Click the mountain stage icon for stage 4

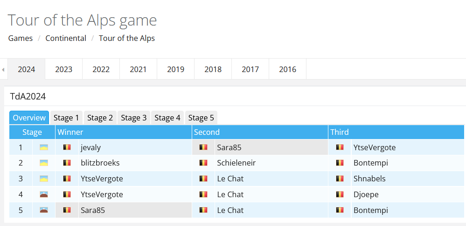click(44, 194)
